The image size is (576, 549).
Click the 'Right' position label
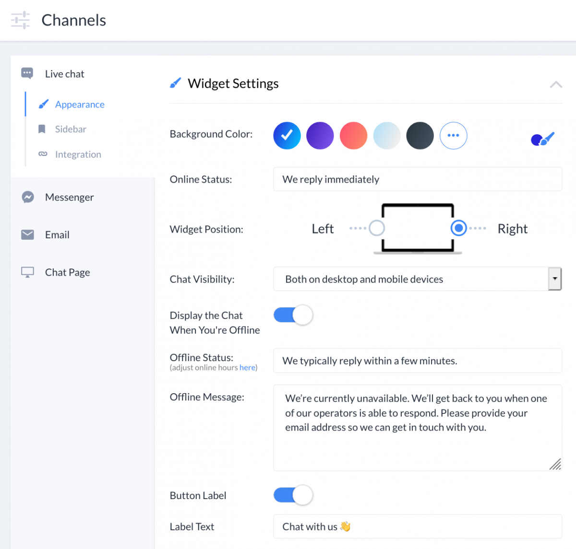513,229
